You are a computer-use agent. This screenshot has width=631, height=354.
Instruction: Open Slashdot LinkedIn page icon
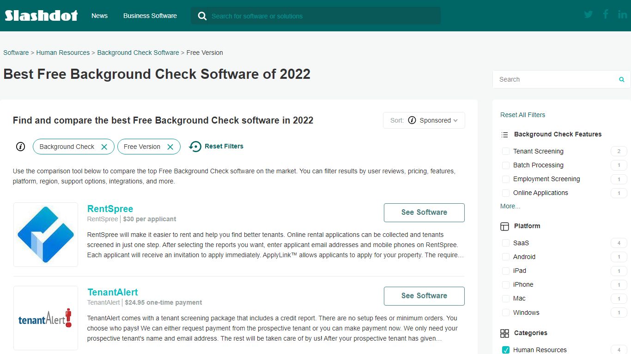[x=622, y=14]
